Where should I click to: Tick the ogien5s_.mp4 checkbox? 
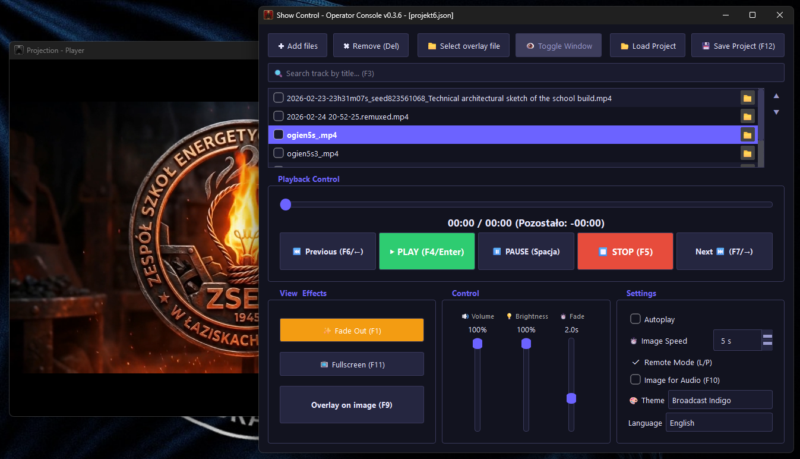pos(278,135)
